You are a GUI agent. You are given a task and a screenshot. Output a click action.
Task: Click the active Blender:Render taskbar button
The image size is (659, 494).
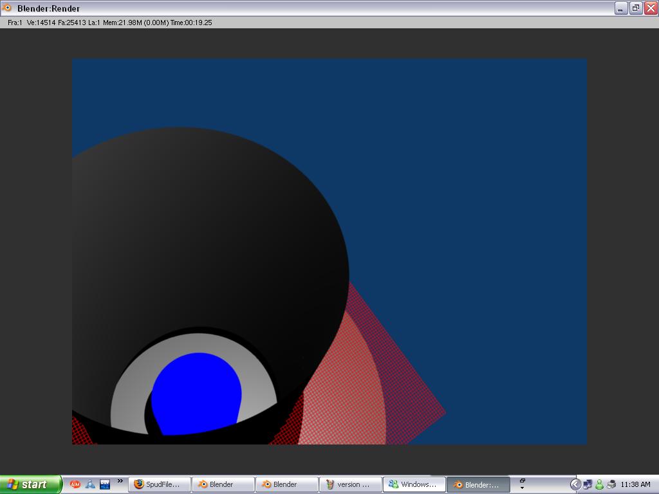[478, 484]
